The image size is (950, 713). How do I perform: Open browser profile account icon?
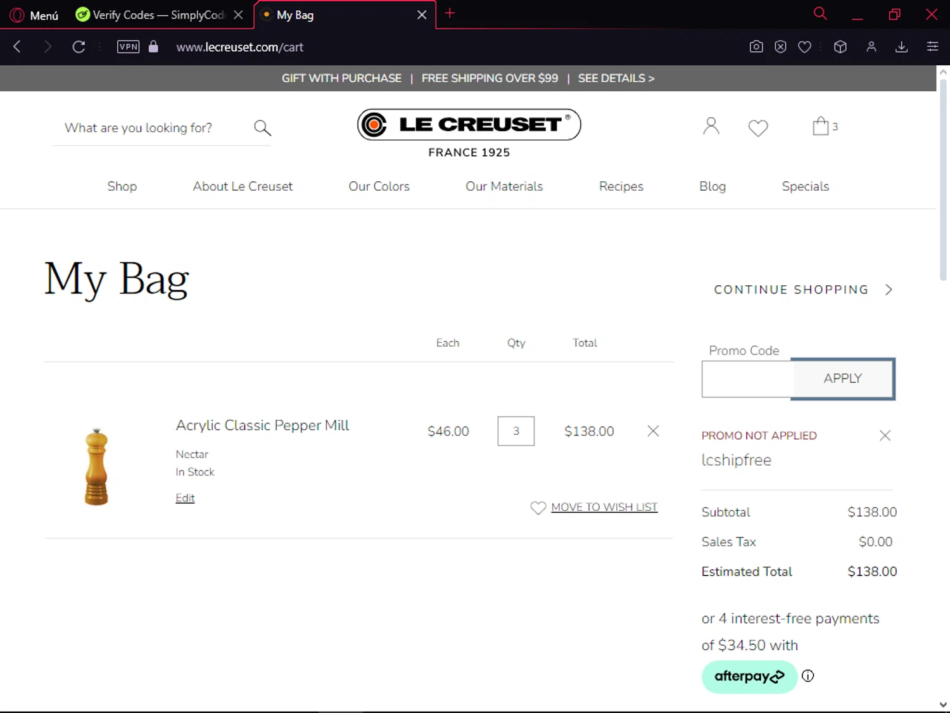pyautogui.click(x=871, y=46)
